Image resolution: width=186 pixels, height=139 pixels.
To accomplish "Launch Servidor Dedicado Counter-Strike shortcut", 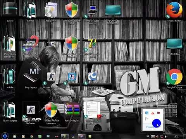I will pos(51,76).
